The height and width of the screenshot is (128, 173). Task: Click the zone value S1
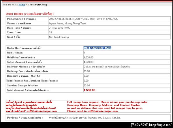click(x=50, y=32)
